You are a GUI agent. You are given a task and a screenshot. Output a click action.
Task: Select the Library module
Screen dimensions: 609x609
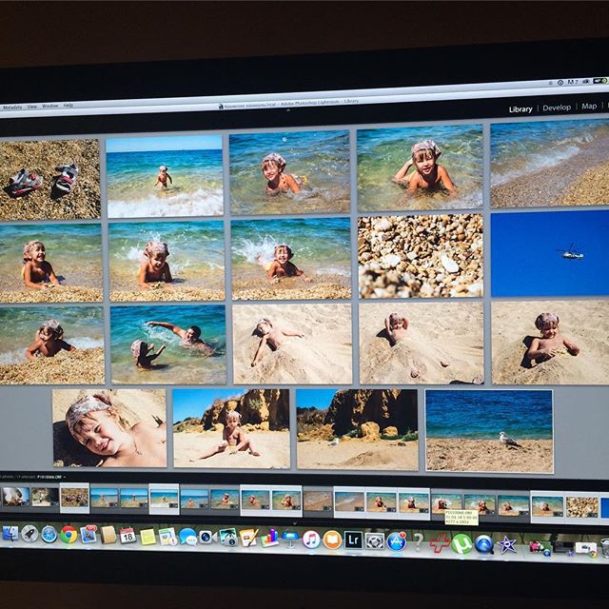tap(521, 108)
